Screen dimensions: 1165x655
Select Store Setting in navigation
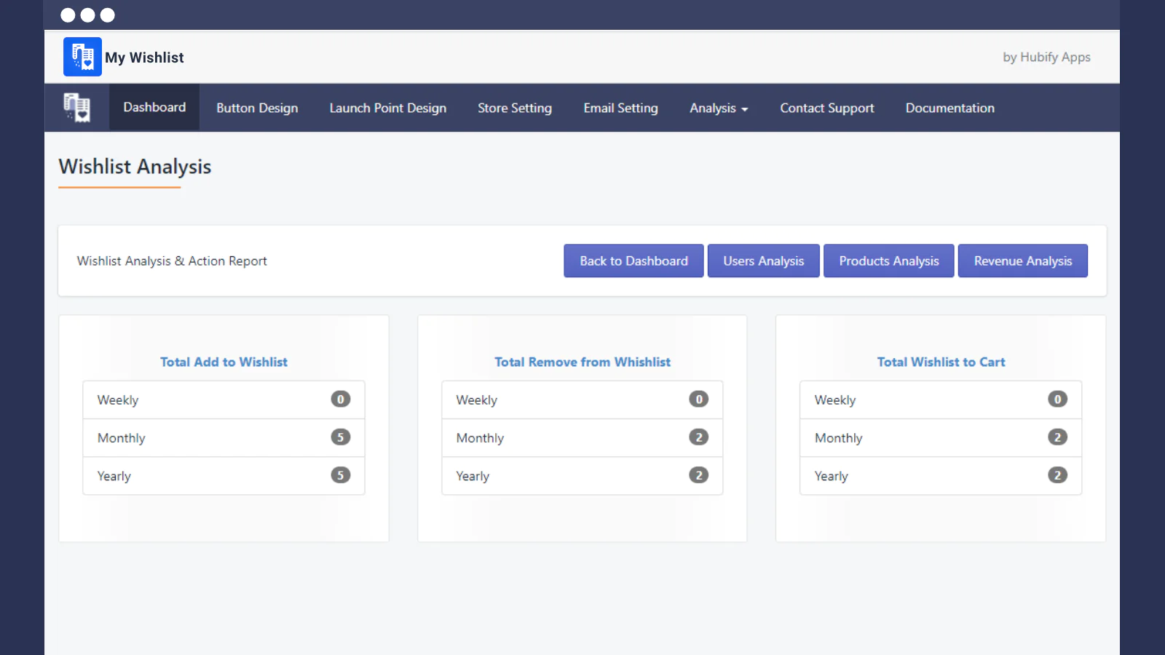click(x=515, y=108)
